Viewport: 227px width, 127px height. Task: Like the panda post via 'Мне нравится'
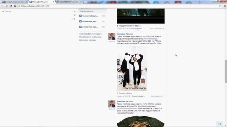157,96
